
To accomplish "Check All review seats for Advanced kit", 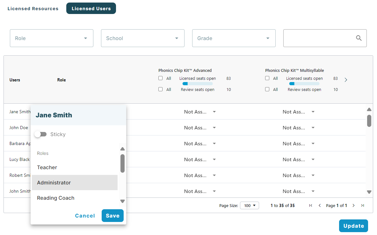I will point(161,89).
